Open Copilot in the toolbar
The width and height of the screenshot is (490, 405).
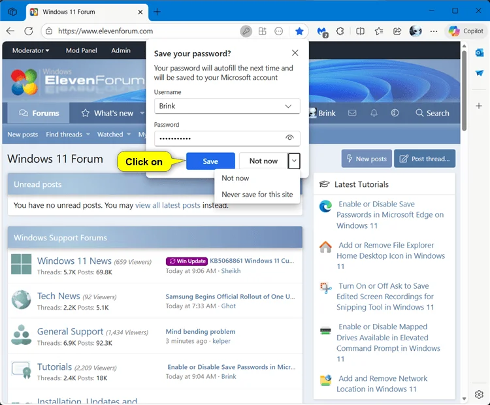pyautogui.click(x=466, y=31)
